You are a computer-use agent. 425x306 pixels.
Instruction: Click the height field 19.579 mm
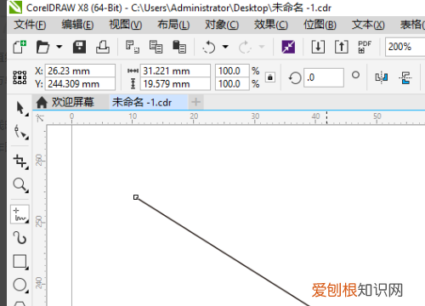(175, 84)
